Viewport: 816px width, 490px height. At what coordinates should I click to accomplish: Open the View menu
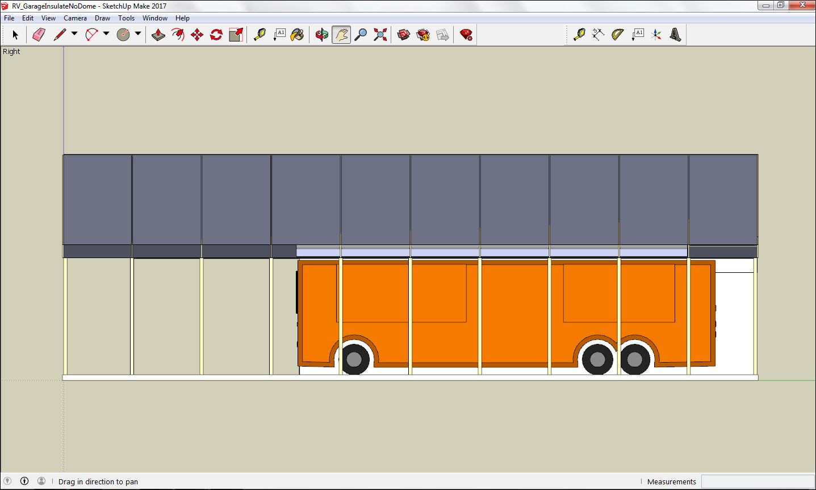[49, 18]
